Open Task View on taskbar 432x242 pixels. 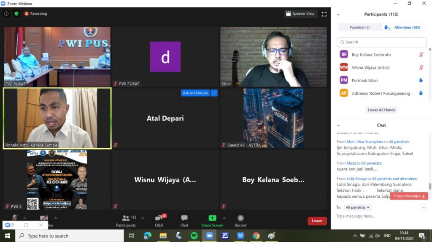pos(132,236)
